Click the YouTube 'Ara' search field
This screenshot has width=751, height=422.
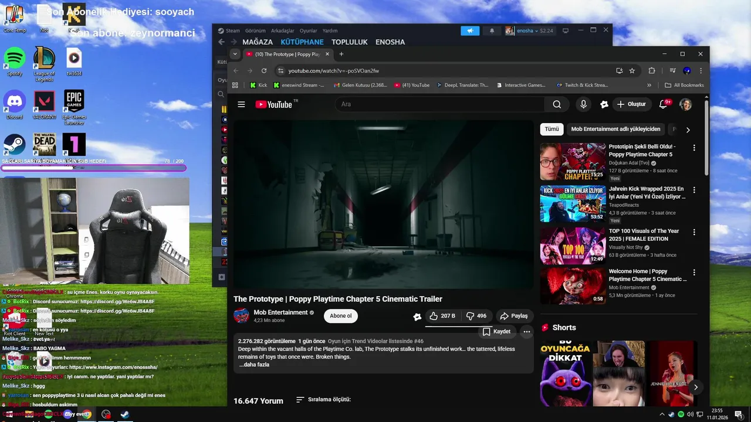tap(440, 104)
